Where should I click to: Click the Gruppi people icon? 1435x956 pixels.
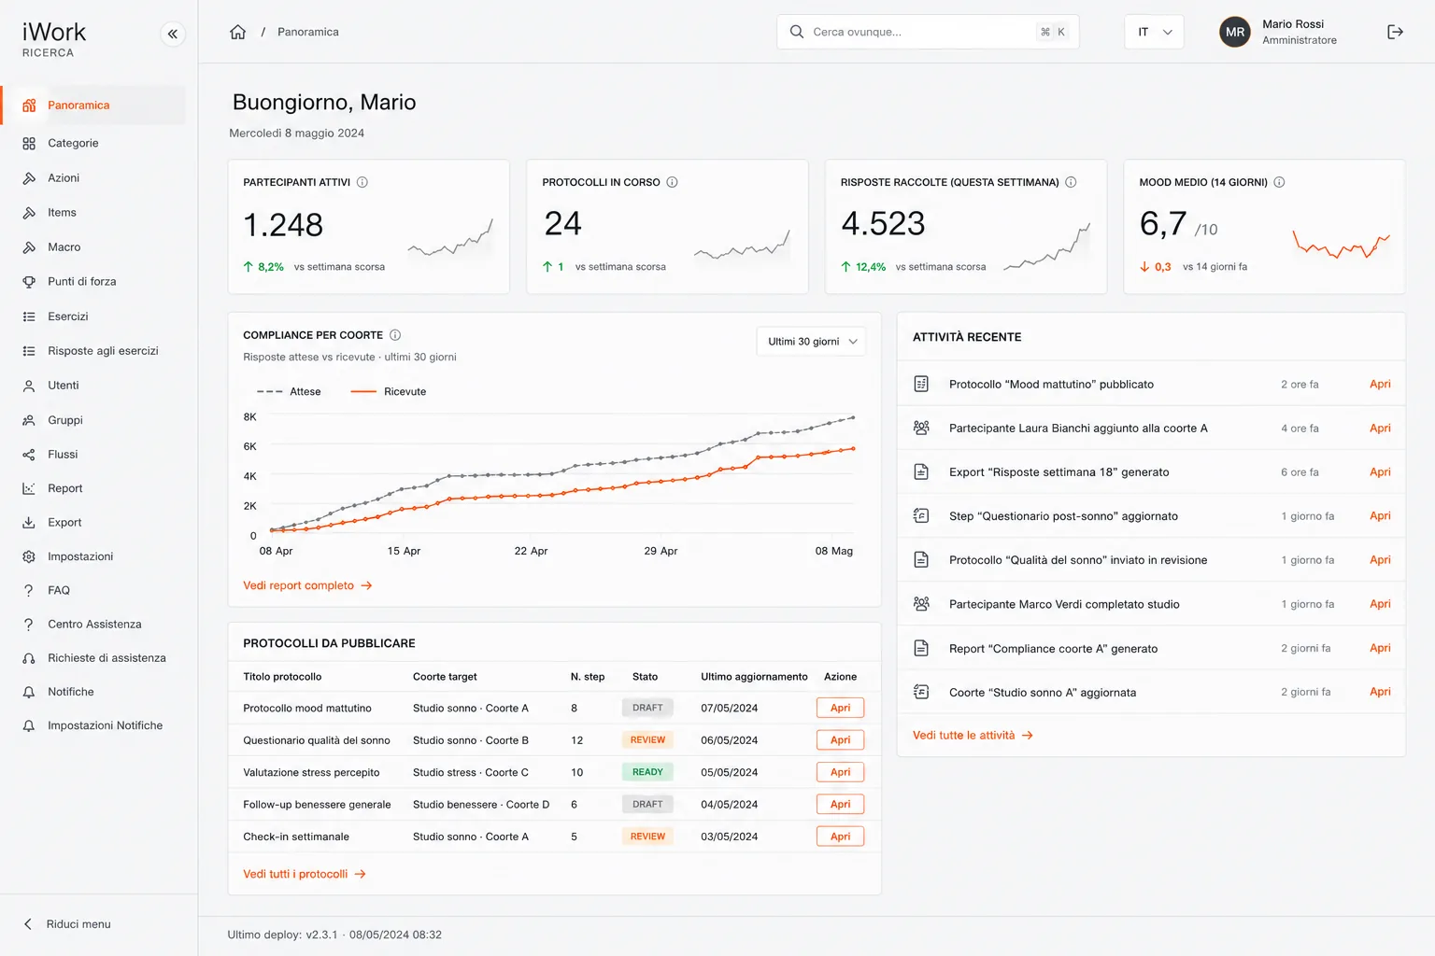tap(29, 420)
